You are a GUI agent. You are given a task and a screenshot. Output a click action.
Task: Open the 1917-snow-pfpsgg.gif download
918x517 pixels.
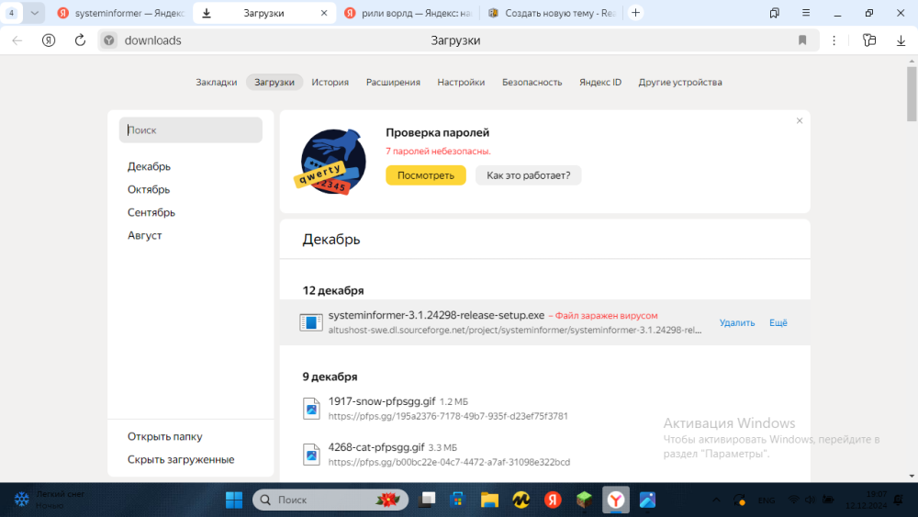382,401
